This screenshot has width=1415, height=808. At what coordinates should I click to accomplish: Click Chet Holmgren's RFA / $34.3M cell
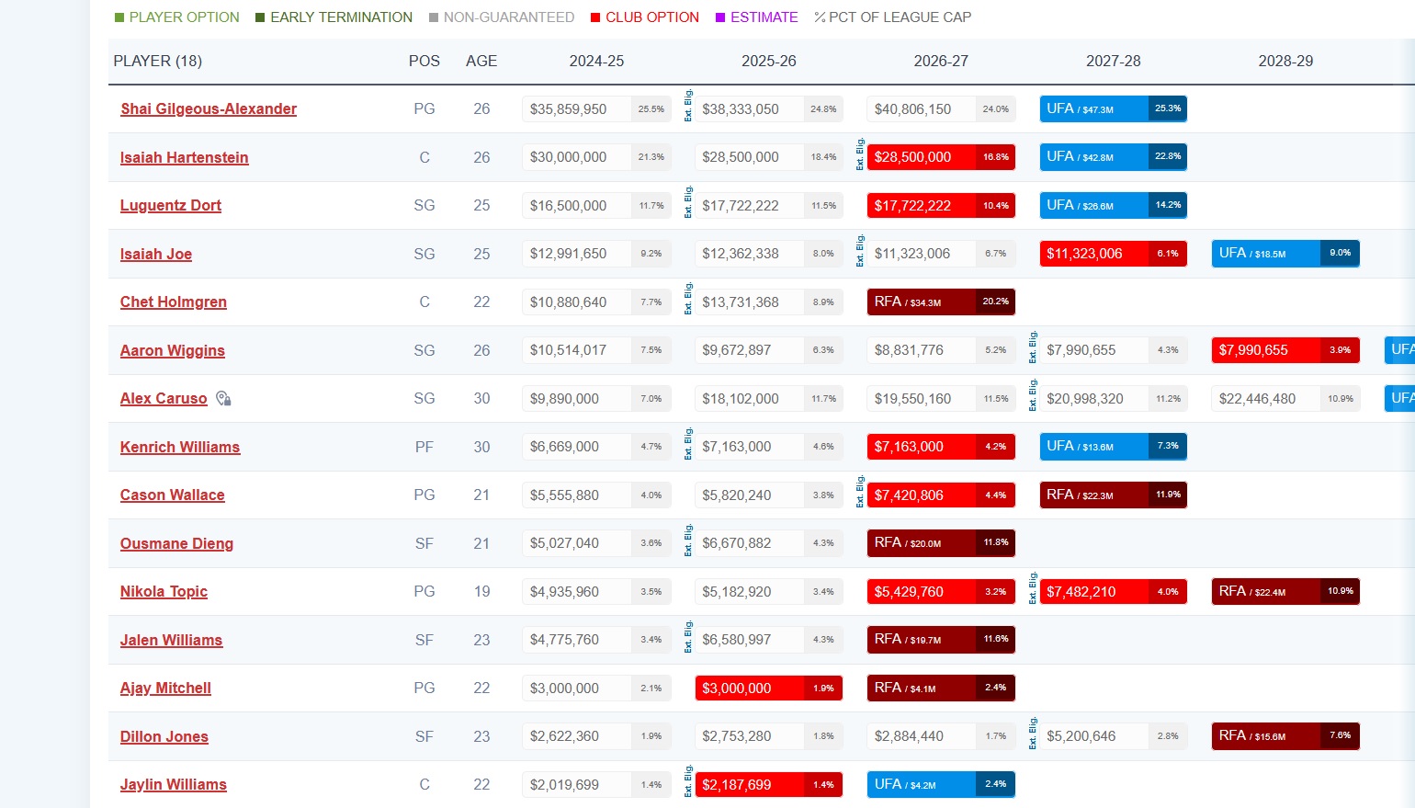(x=941, y=302)
